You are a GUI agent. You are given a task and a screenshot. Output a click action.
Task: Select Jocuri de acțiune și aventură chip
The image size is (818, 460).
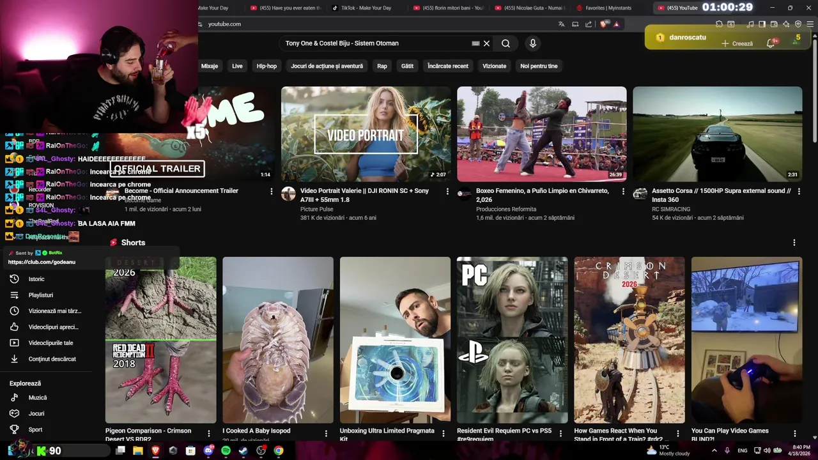click(327, 66)
